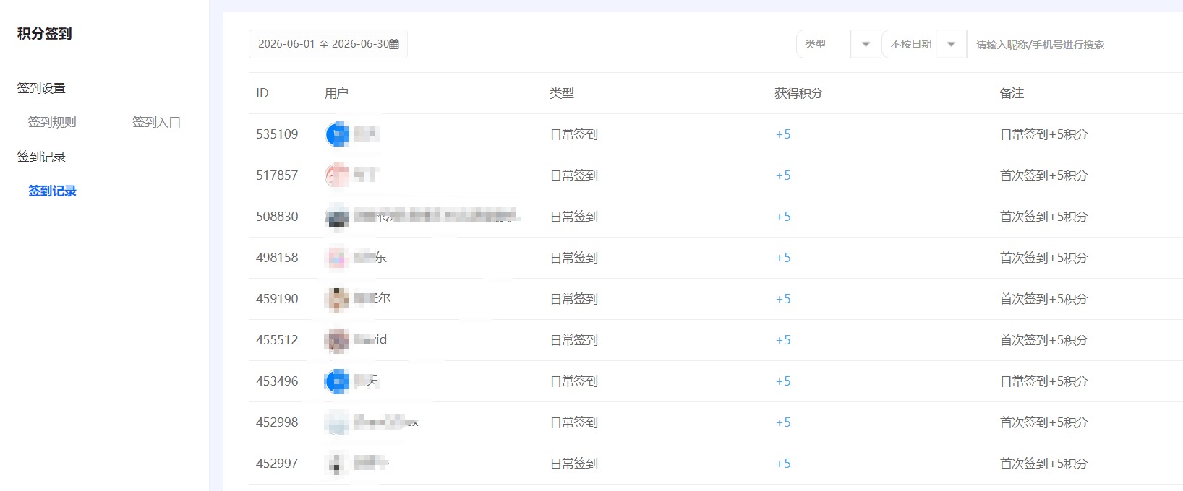Viewport: 1183px width, 491px height.
Task: Click ID cell 453496
Action: (x=277, y=381)
